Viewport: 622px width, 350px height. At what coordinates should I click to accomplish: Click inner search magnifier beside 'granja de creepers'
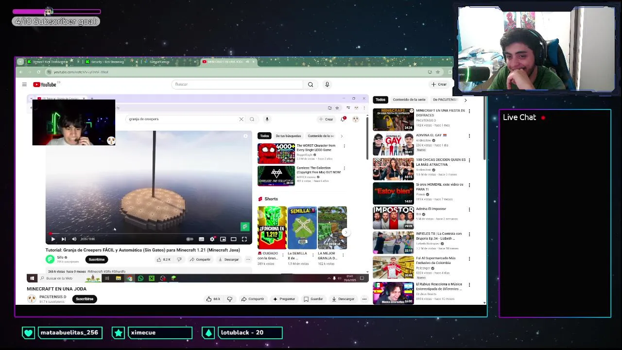coord(252,119)
